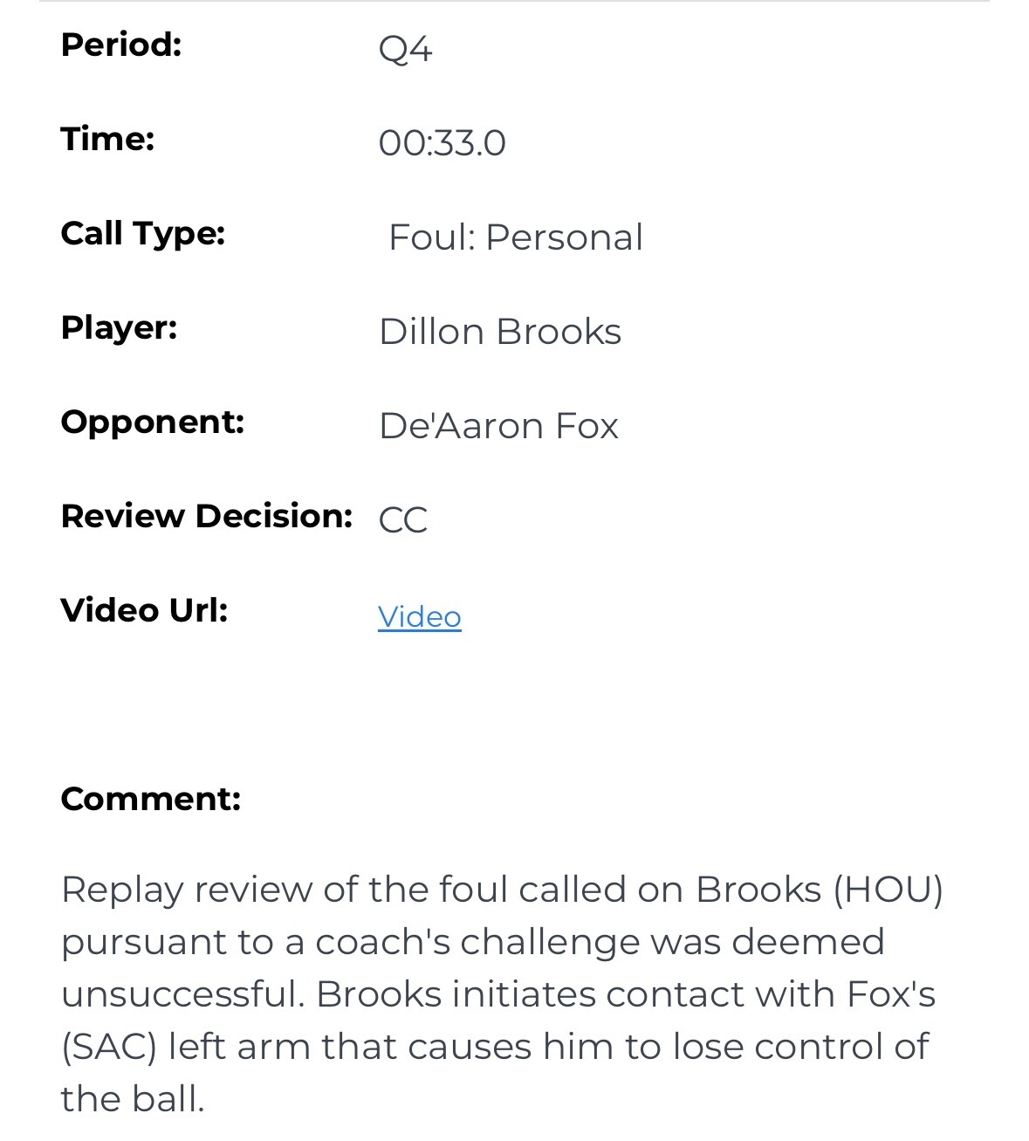Select the 00:33.0 time value

click(x=442, y=143)
